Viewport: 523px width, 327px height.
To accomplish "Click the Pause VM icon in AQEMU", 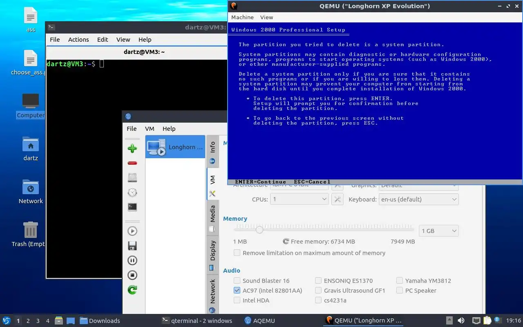I will (x=132, y=260).
